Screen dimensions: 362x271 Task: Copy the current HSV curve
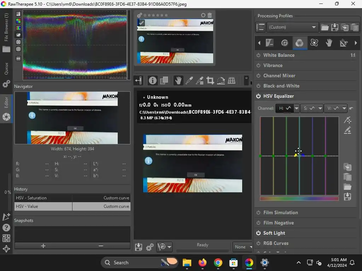[x=348, y=167]
